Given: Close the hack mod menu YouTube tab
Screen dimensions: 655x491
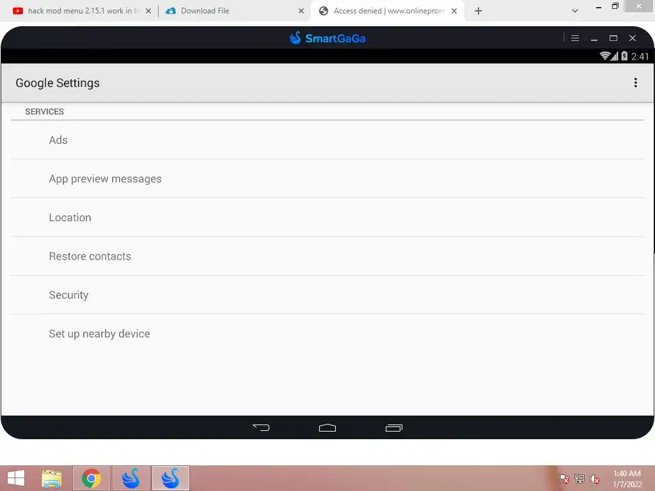Looking at the screenshot, I should coord(148,11).
